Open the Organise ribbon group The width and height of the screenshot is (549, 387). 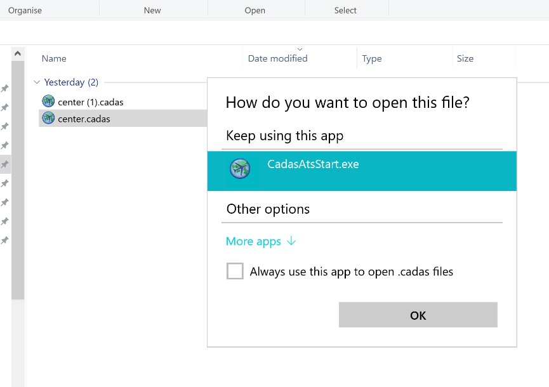point(25,11)
